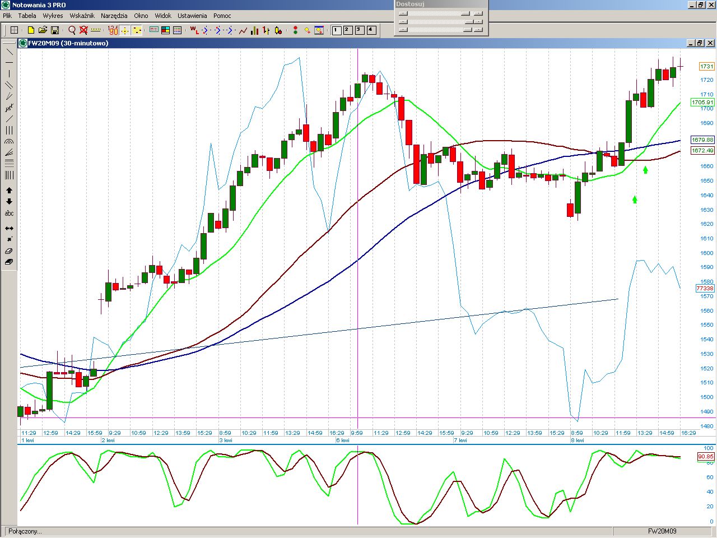
Task: Click the crossed-out magnifier icon
Action: 83,30
